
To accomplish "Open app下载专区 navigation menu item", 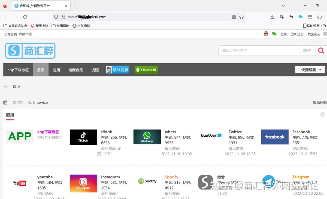I will pos(18,70).
